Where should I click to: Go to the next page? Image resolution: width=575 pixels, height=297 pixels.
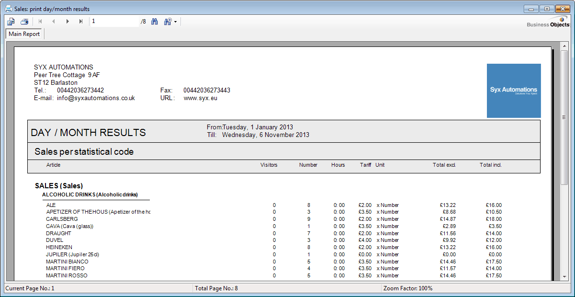click(68, 21)
